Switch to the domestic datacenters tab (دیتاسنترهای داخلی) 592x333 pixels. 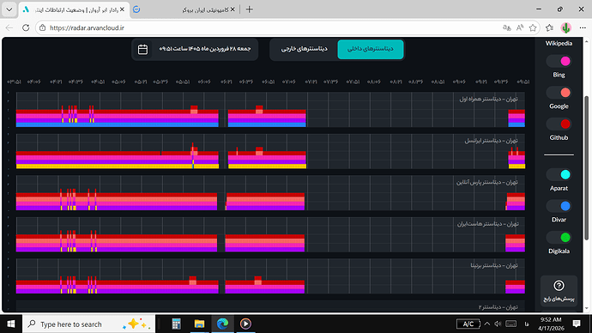point(371,49)
